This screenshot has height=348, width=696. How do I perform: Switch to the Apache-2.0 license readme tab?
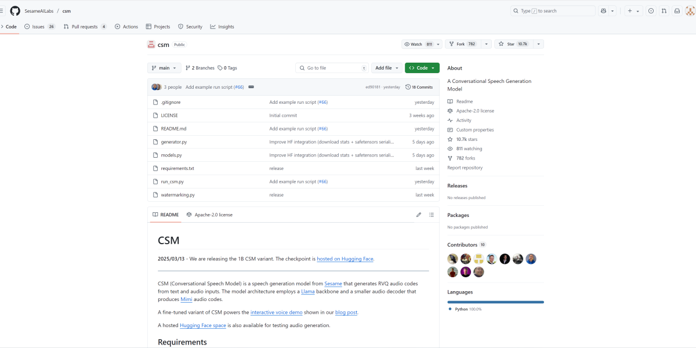pyautogui.click(x=209, y=215)
